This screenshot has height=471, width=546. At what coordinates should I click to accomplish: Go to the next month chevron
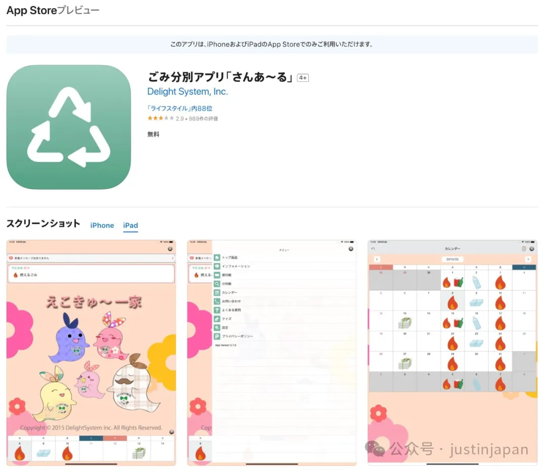pos(528,259)
